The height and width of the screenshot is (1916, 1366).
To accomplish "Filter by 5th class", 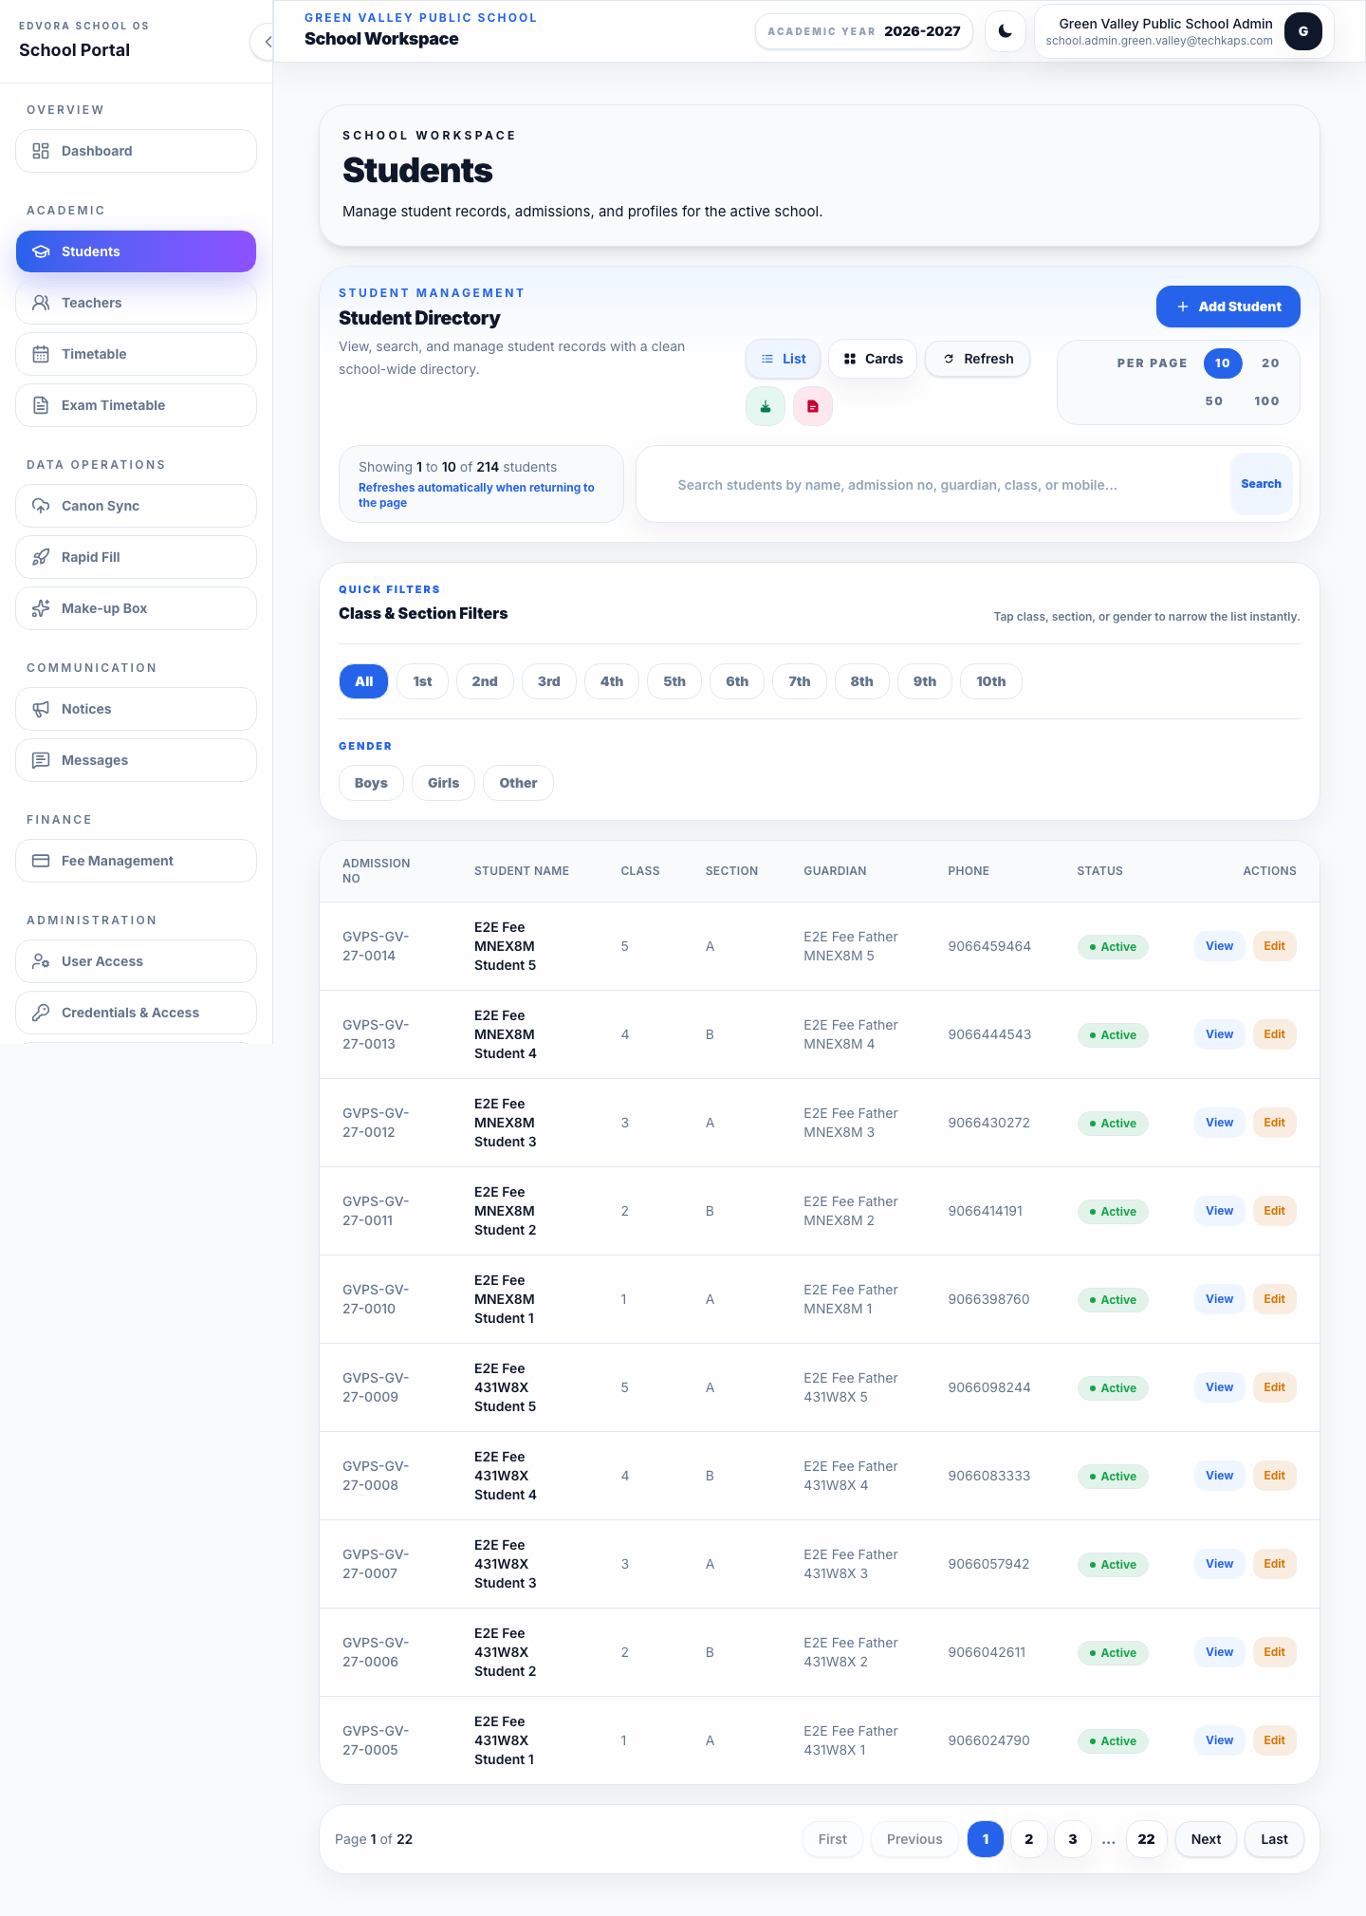I will click(x=674, y=681).
